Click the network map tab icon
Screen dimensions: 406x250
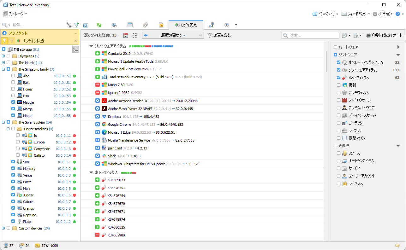[x=211, y=25]
